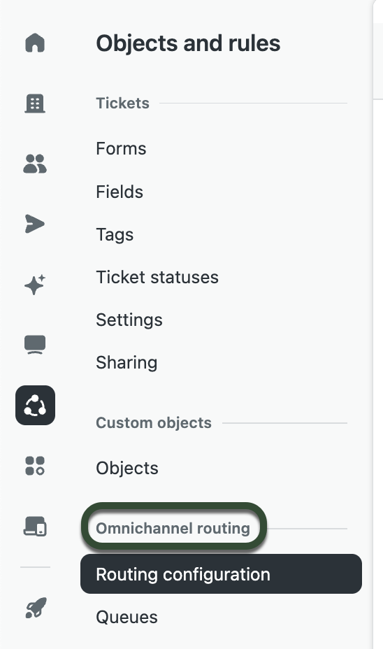
Task: Select Tags in the Tickets section
Action: coord(115,235)
